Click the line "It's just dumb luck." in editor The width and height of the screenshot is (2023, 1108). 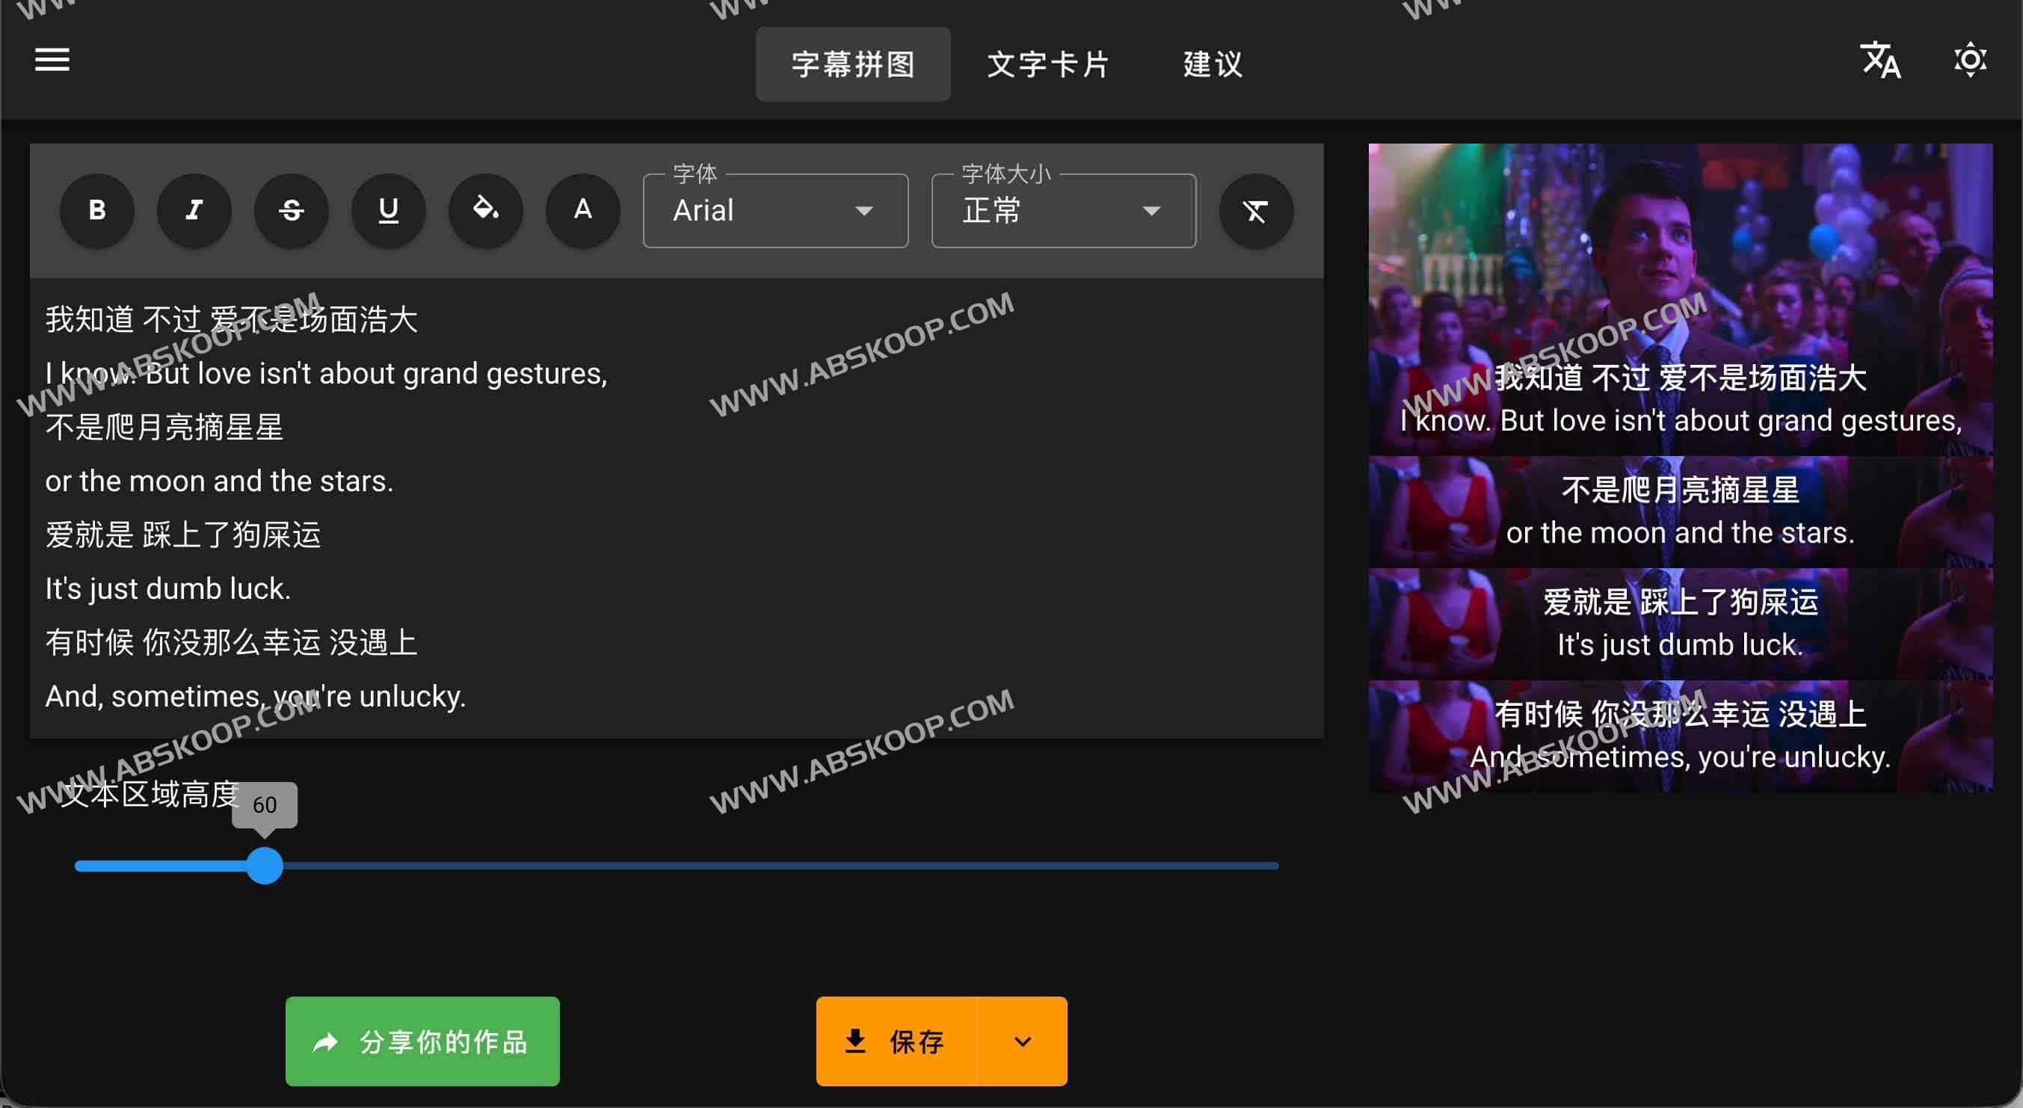click(168, 589)
